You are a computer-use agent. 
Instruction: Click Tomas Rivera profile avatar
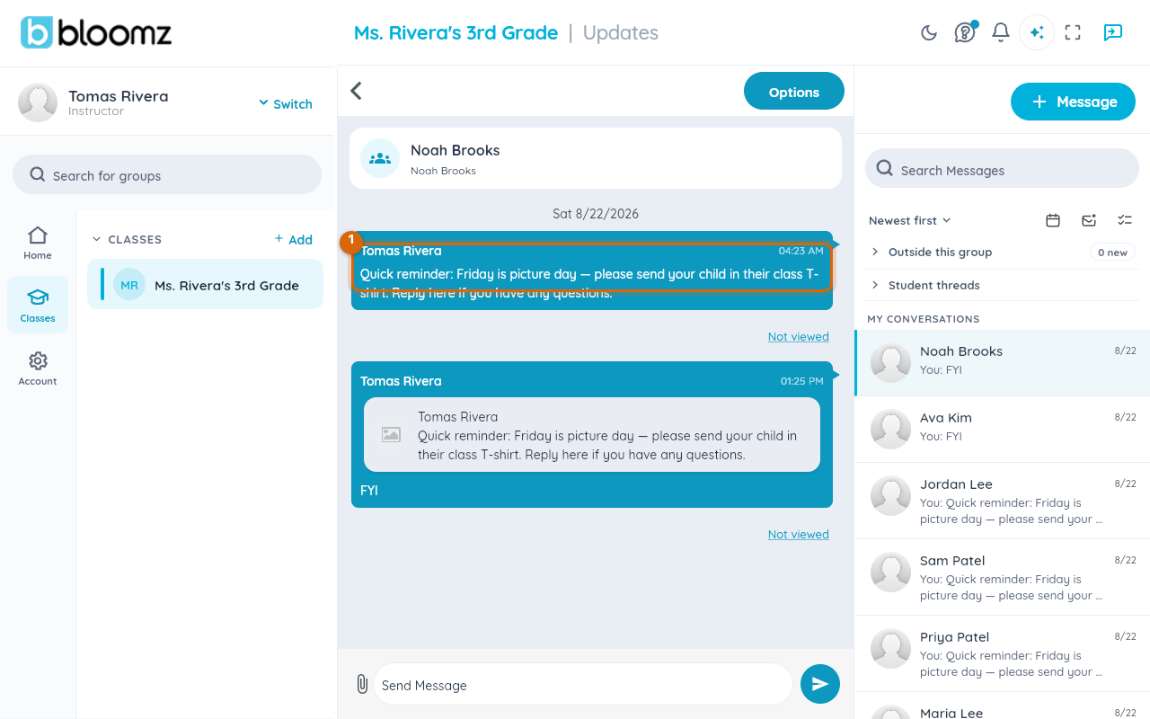[38, 102]
